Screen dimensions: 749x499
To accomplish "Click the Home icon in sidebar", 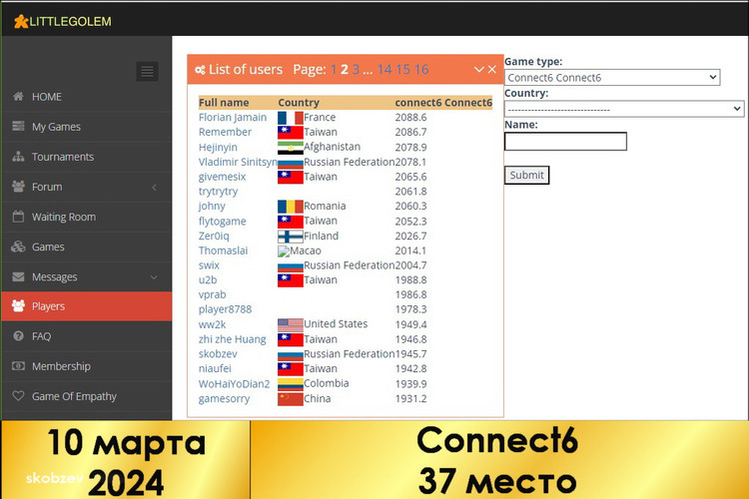I will [x=18, y=97].
